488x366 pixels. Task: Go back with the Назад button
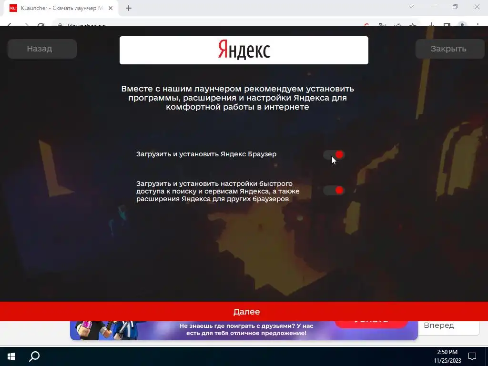click(x=42, y=49)
